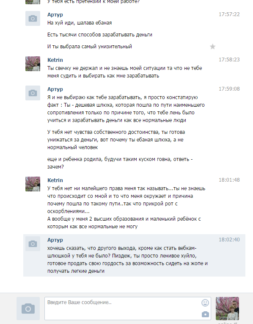Open Ketrin's avatar photo at 17:58:23
This screenshot has height=324, width=253.
click(x=33, y=64)
